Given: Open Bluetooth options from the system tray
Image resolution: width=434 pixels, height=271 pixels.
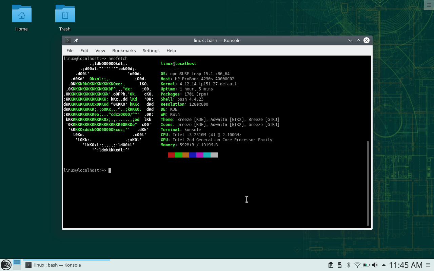Looking at the screenshot, I should click(349, 265).
